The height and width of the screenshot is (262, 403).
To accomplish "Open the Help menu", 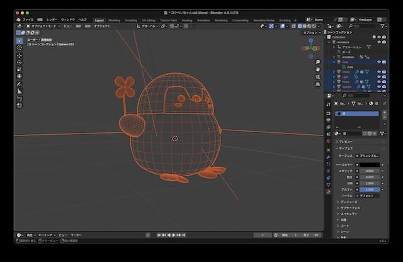I will click(x=82, y=20).
